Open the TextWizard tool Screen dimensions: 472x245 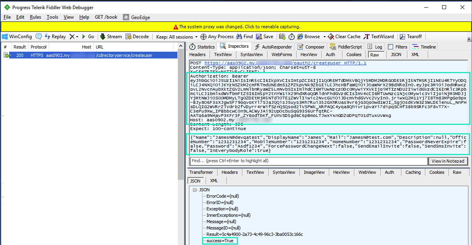(x=379, y=37)
